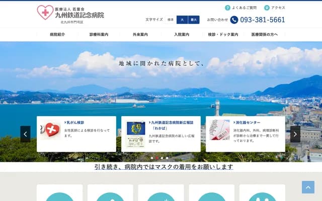
Task: Click the 消化器センター card thumbnail
Action: 219,130
